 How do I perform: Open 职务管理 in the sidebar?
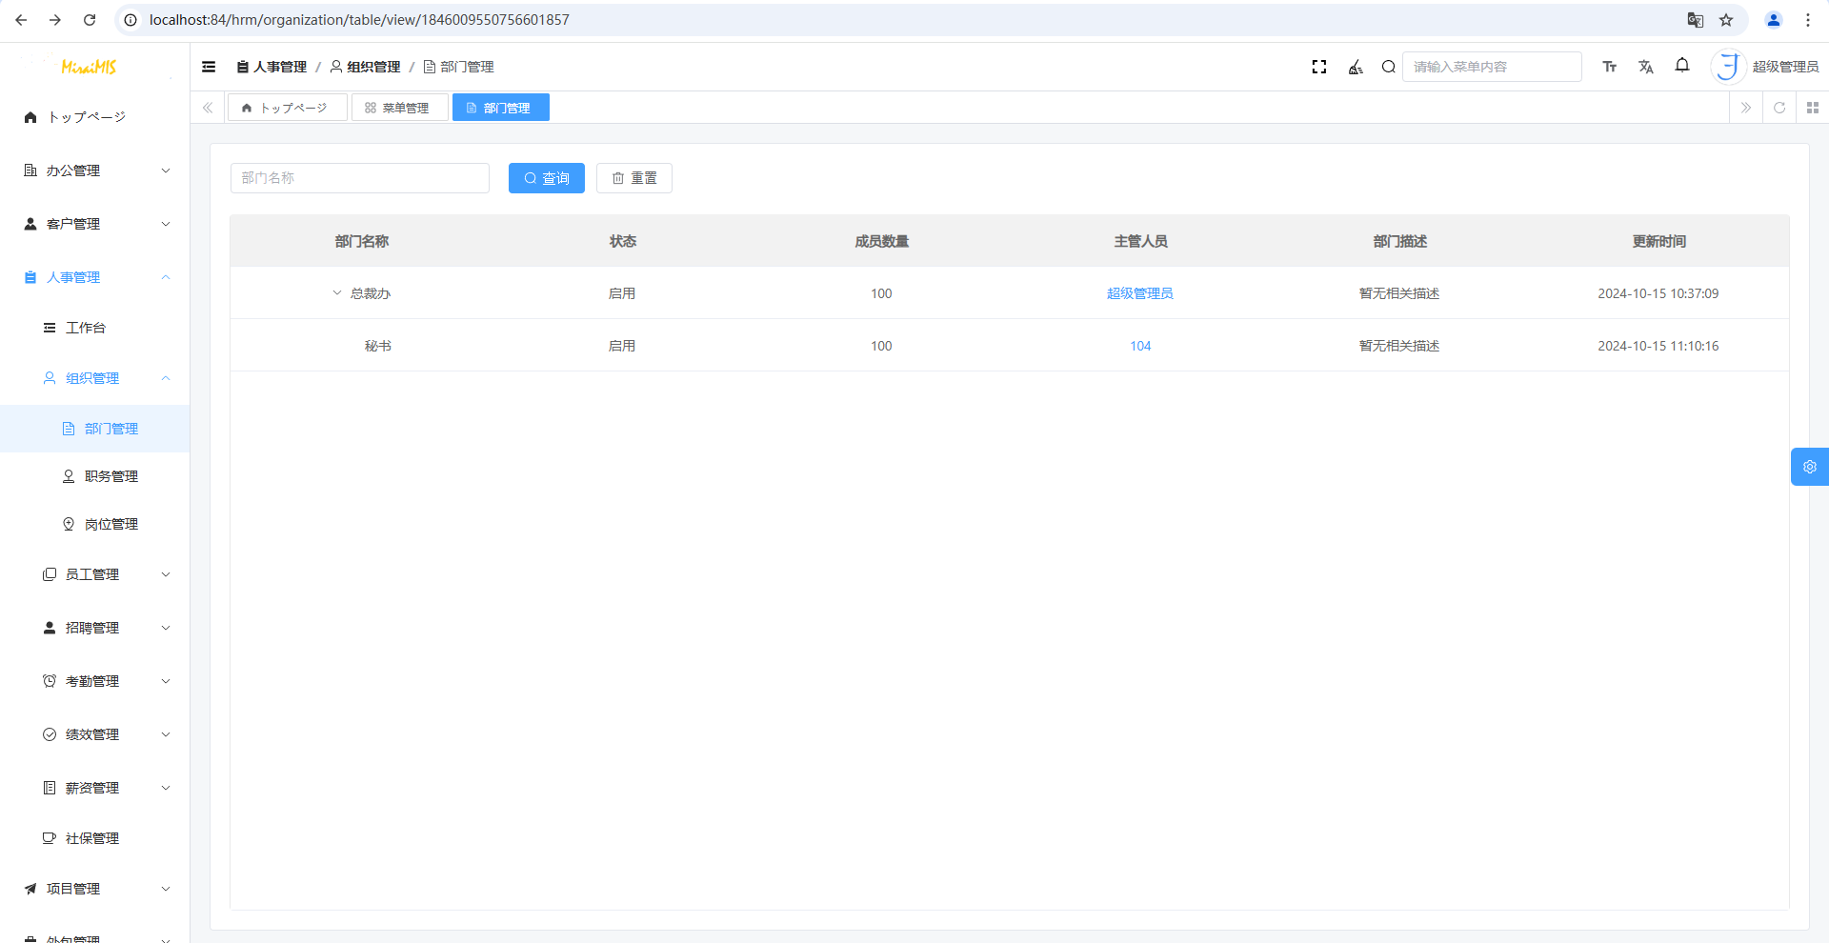click(111, 476)
